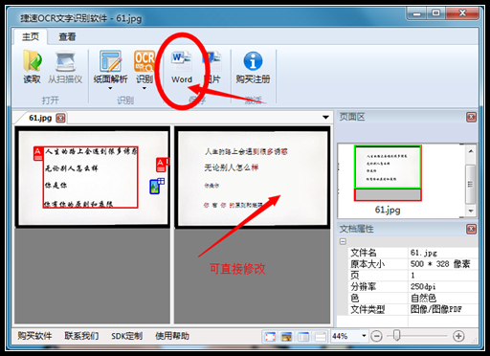Close the 61.jpg document tab
Screen dimensions: 490x356
coord(60,118)
